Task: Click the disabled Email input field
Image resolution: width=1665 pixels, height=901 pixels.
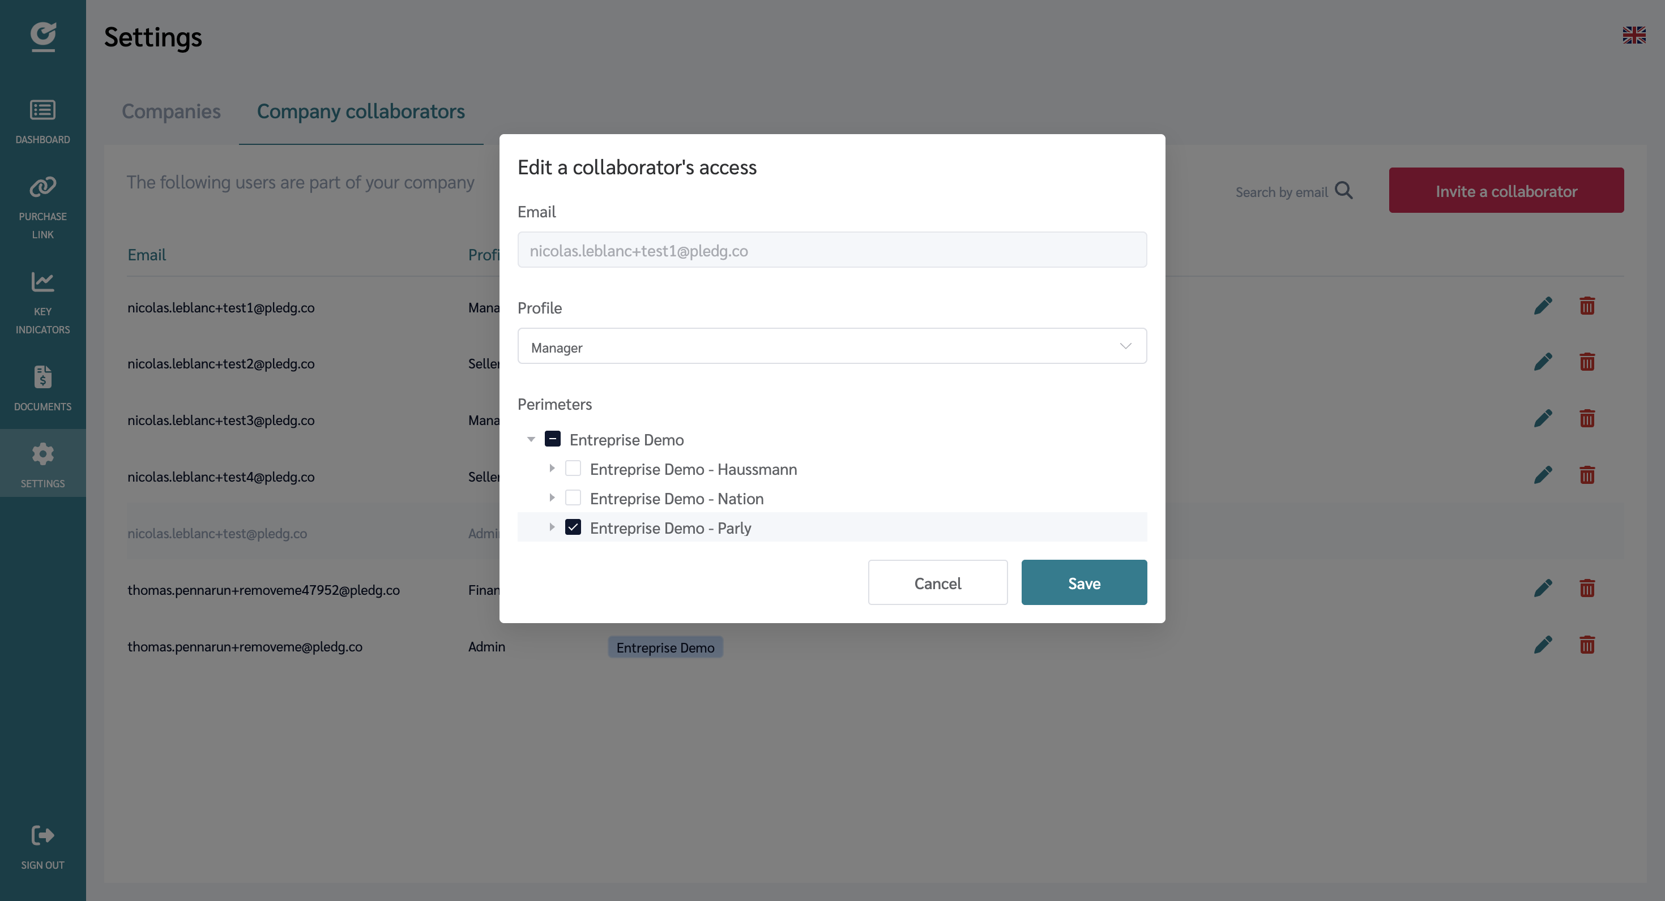Action: click(832, 250)
